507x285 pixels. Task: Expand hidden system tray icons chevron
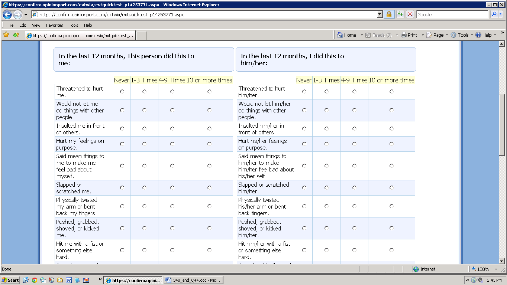point(468,280)
